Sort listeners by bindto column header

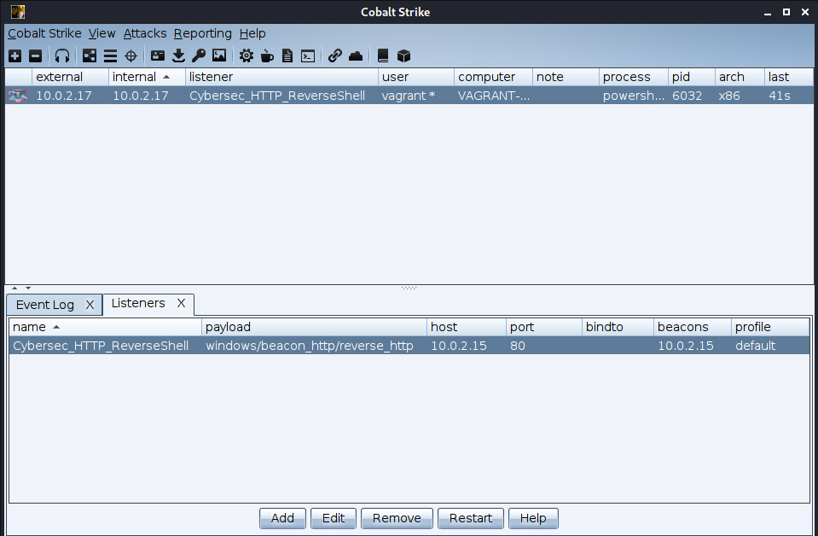point(618,327)
